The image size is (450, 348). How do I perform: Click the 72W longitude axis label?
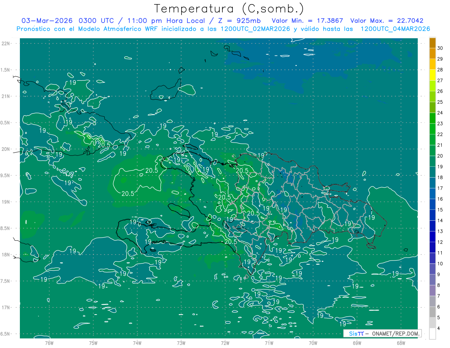pyautogui.click(x=225, y=343)
